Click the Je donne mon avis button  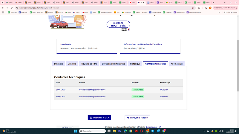pyautogui.click(x=118, y=24)
